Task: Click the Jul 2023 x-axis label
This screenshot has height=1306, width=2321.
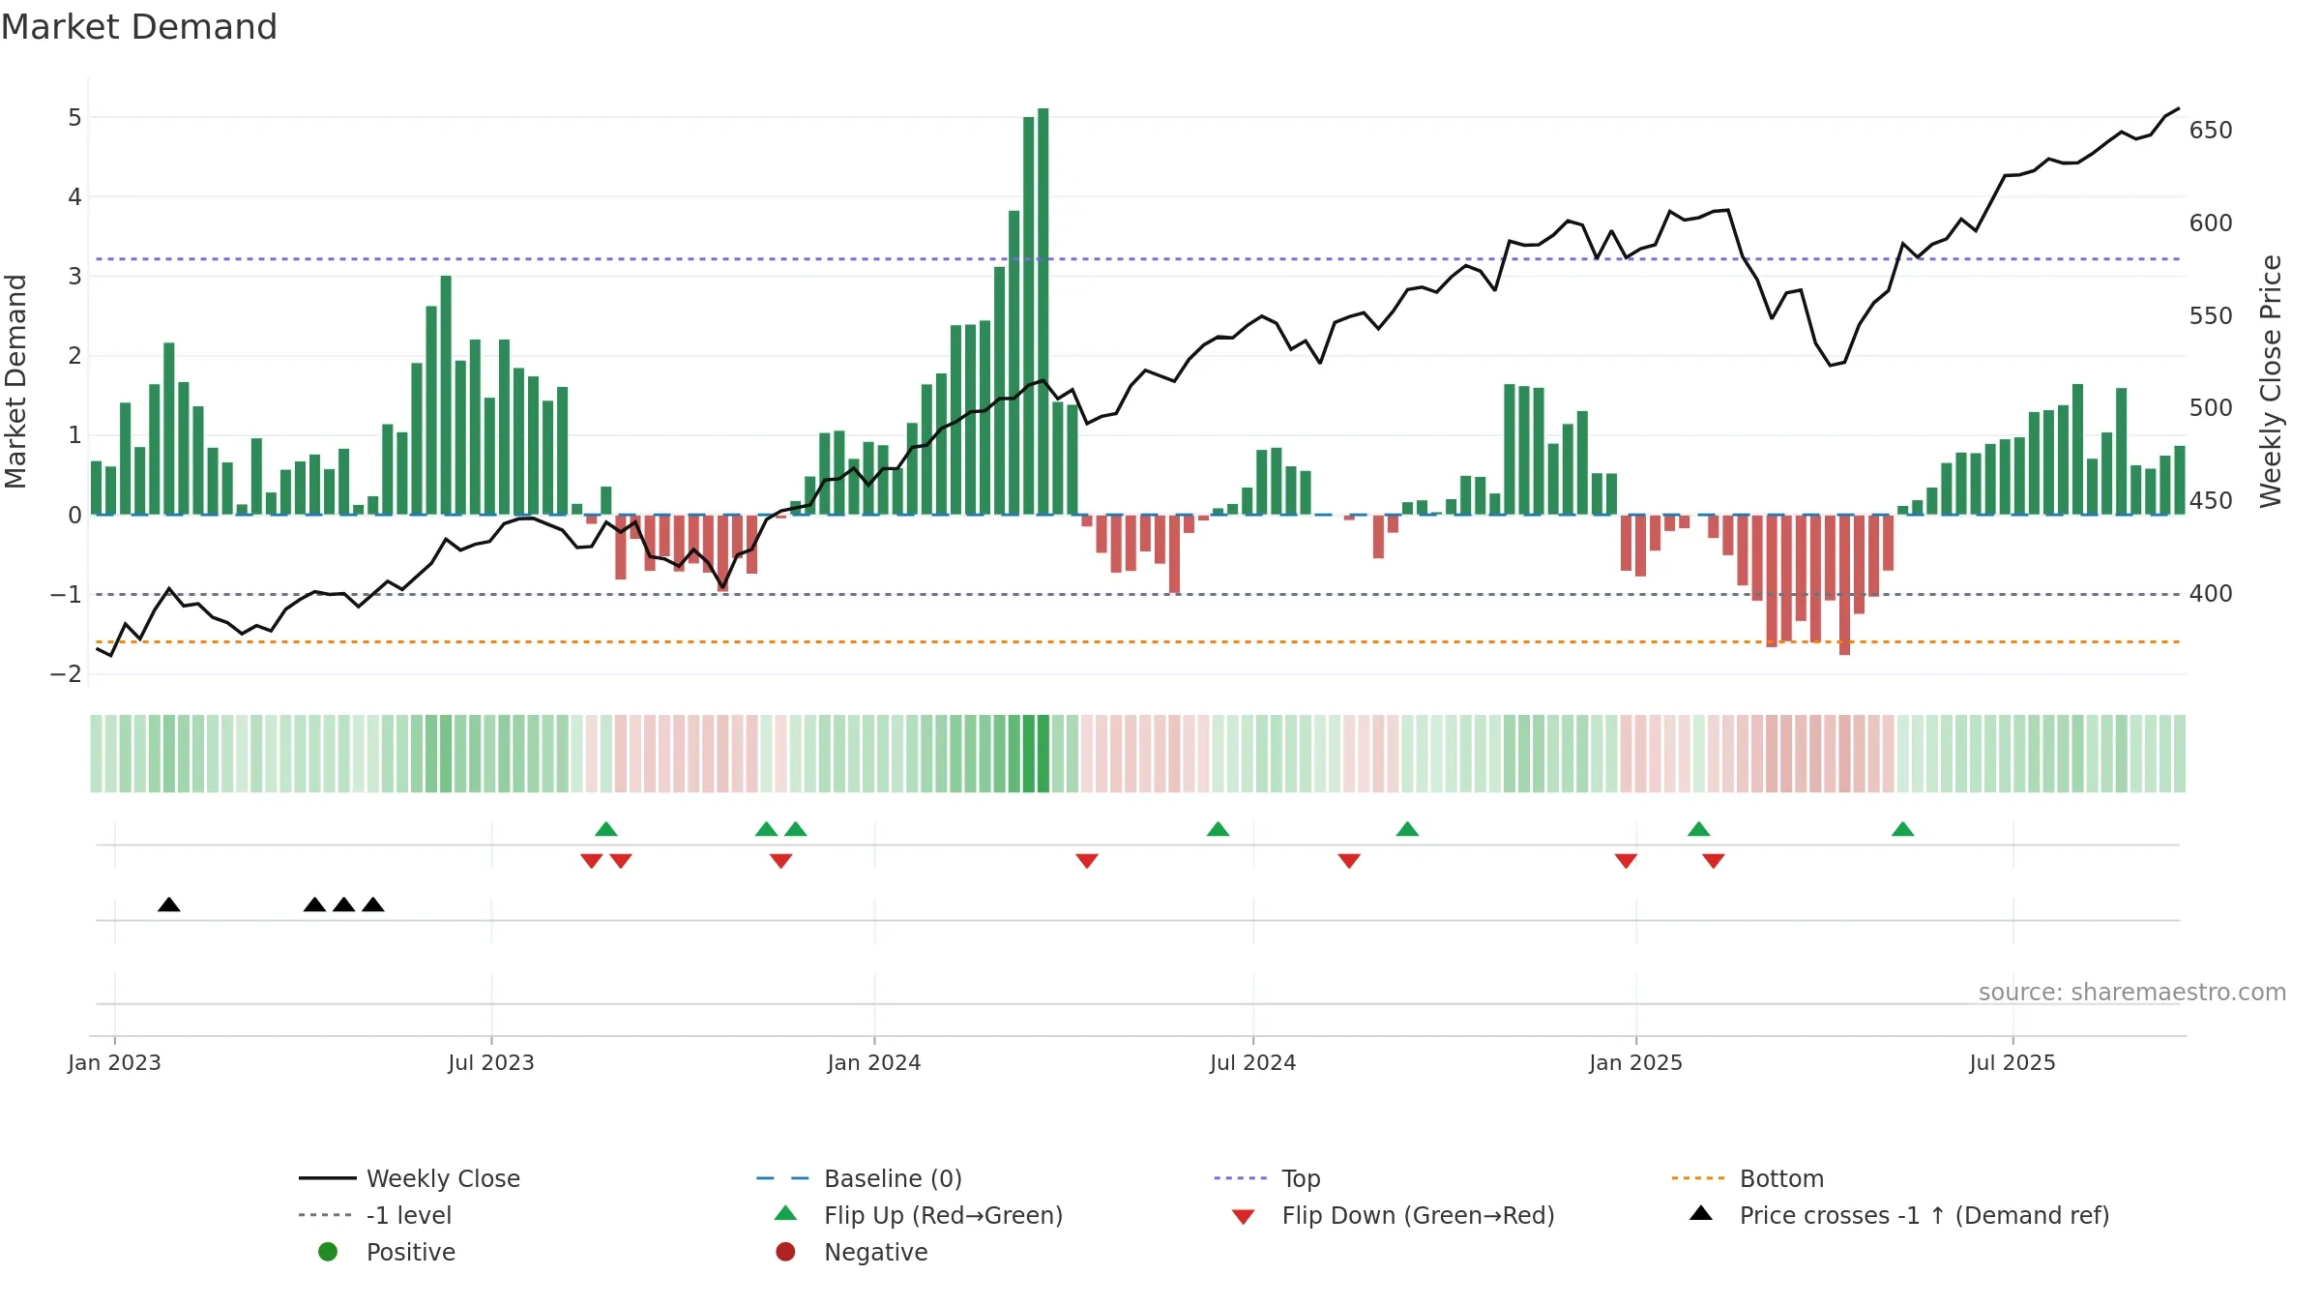Action: (491, 1063)
